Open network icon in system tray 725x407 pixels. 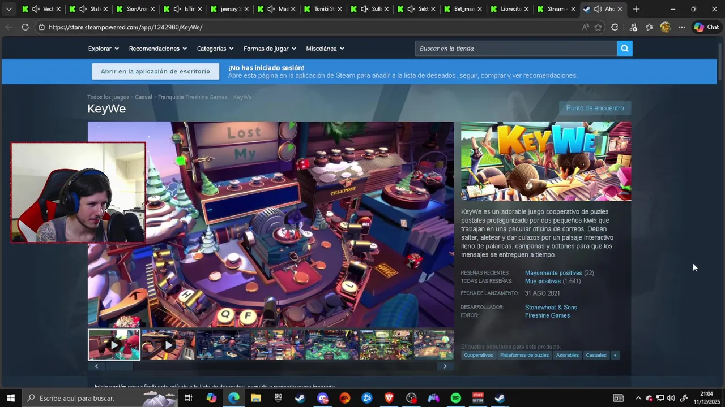(x=660, y=398)
